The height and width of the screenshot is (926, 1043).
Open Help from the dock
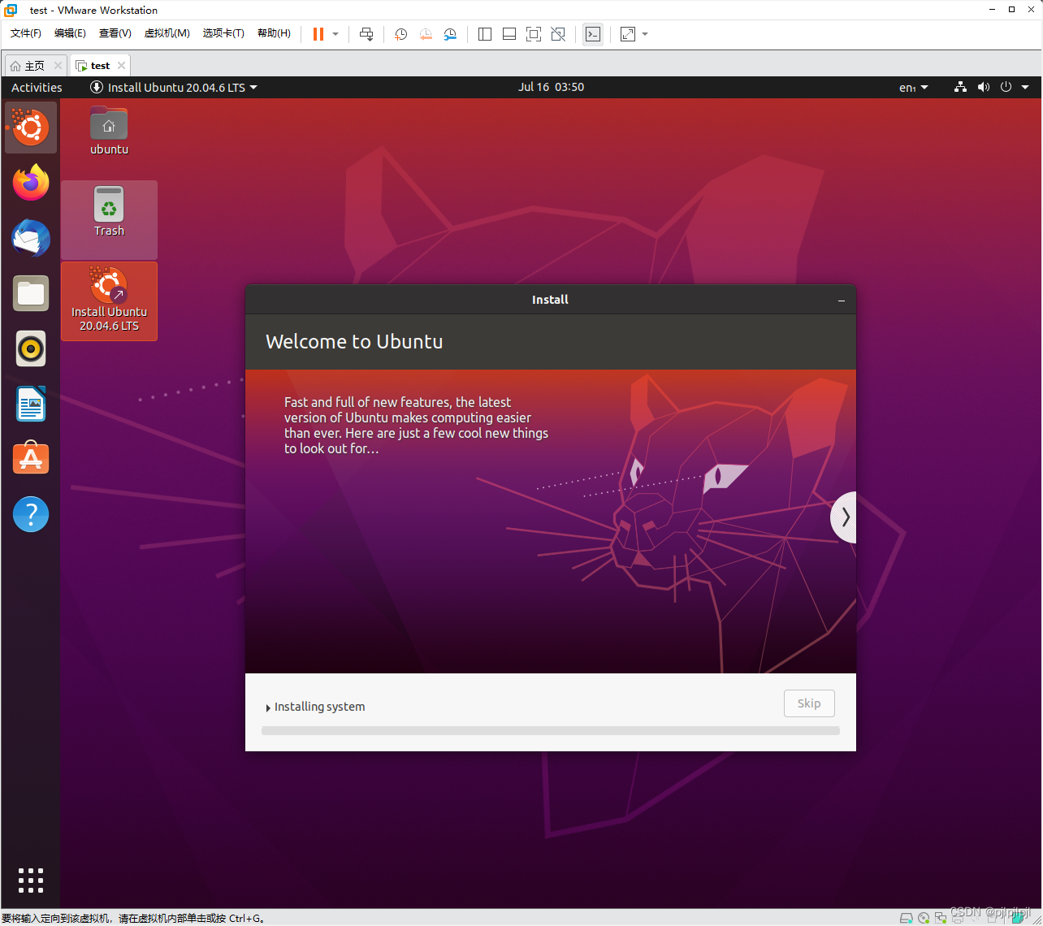(31, 514)
